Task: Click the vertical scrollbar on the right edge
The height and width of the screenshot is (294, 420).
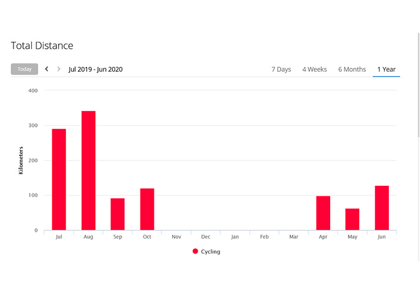Action: click(418, 88)
